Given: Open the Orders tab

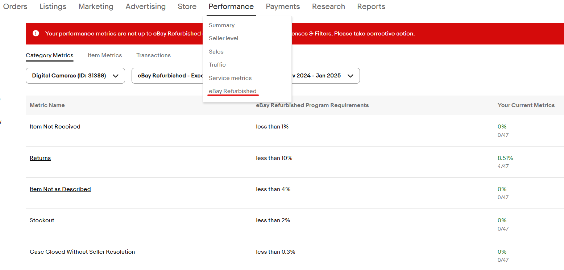Looking at the screenshot, I should [15, 7].
